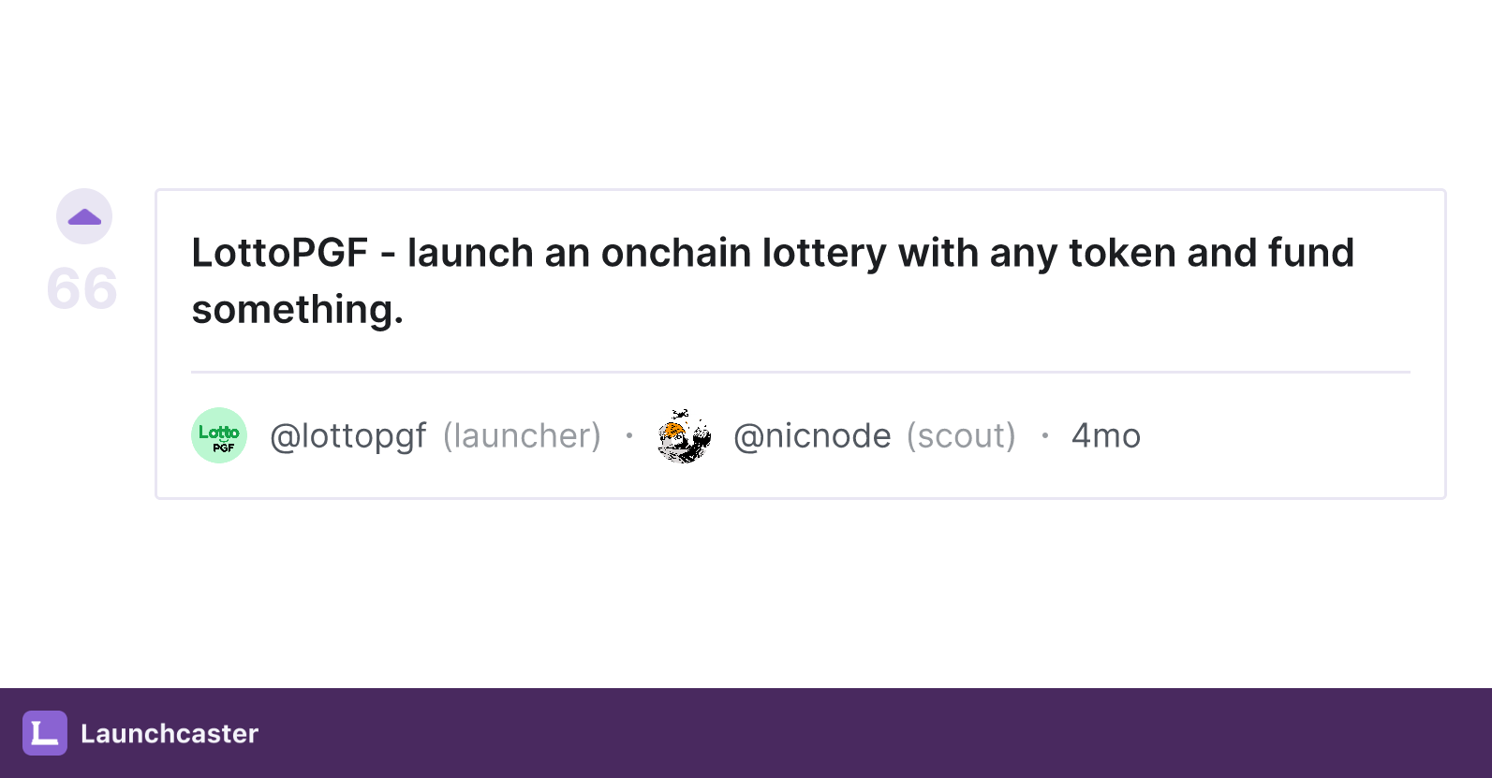Click the dot separator before 4mo
This screenshot has height=778, width=1492.
(1045, 435)
